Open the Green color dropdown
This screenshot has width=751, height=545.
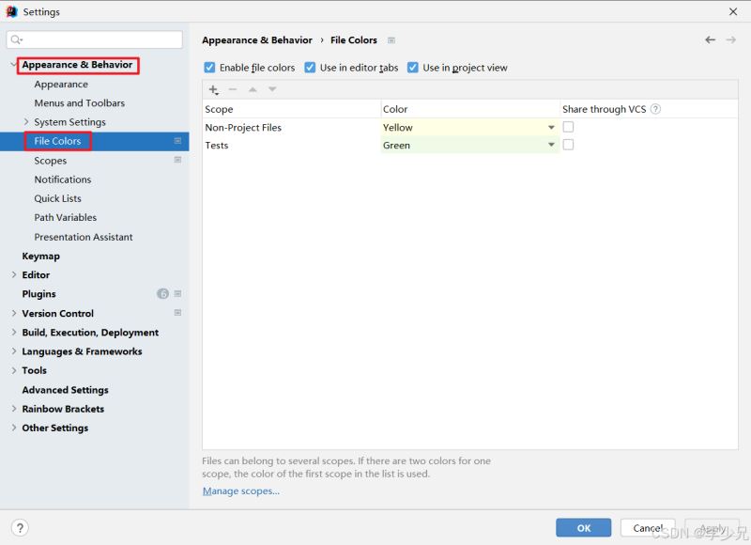point(551,145)
